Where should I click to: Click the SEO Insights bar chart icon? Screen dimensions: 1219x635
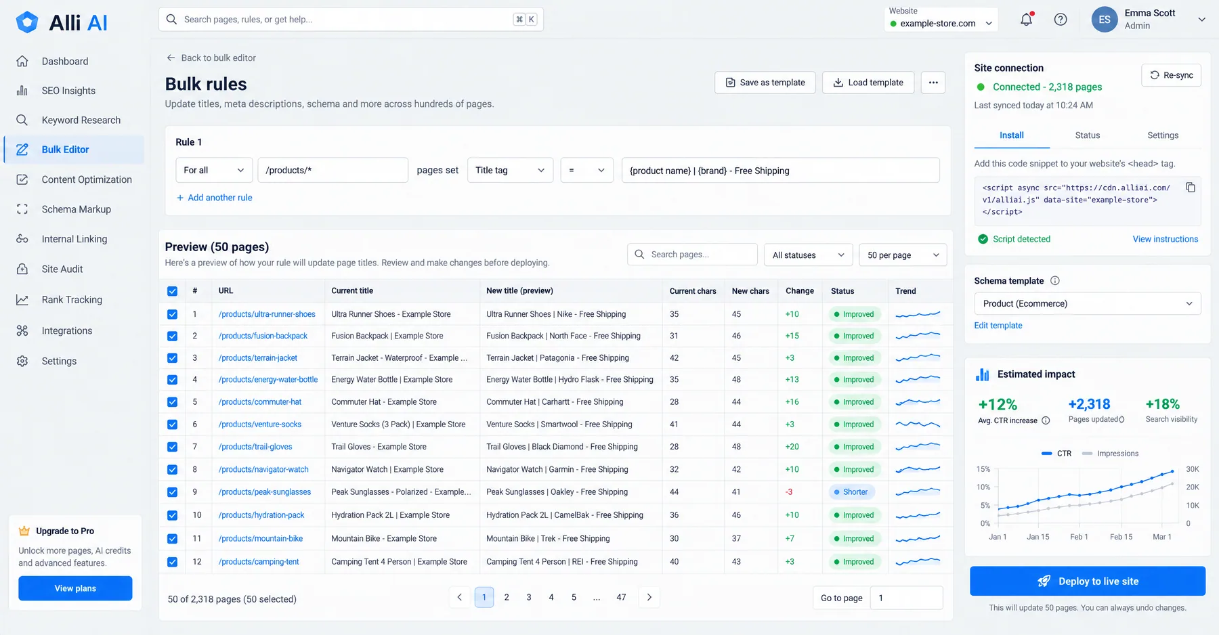(x=22, y=91)
